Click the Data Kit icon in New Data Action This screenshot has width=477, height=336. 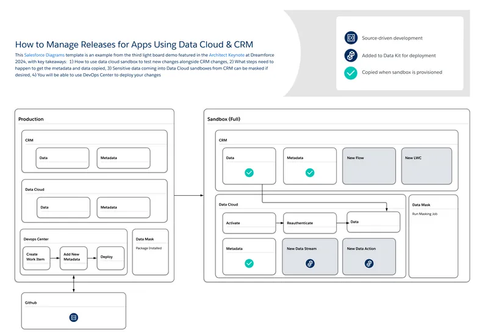point(369,264)
